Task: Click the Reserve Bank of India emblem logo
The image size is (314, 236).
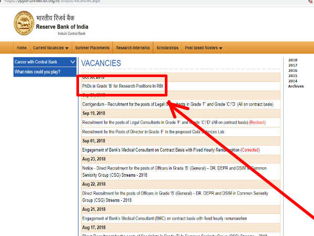Action: (24, 23)
